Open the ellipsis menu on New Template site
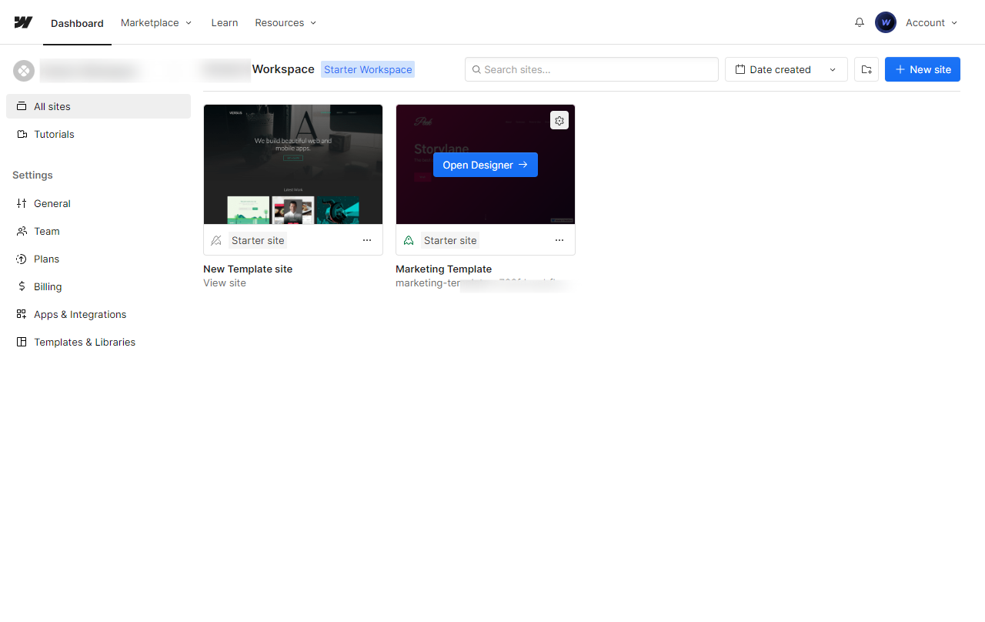This screenshot has width=985, height=622. click(x=367, y=239)
